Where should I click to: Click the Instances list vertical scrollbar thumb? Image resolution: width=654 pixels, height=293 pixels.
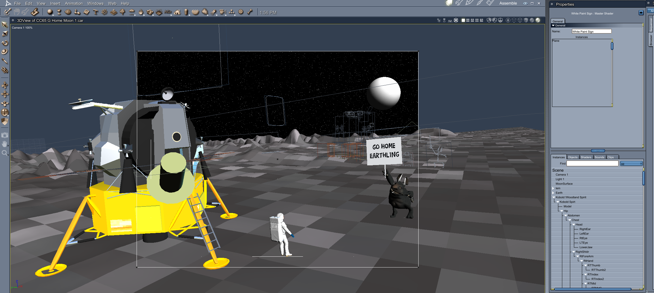coord(612,46)
